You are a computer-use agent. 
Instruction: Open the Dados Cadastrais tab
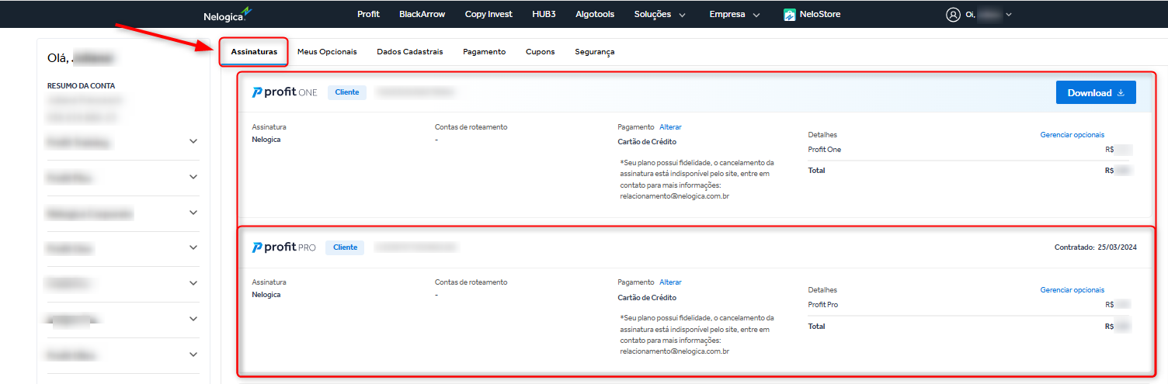pyautogui.click(x=410, y=52)
